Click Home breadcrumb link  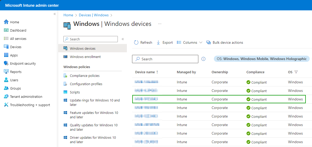(68, 15)
